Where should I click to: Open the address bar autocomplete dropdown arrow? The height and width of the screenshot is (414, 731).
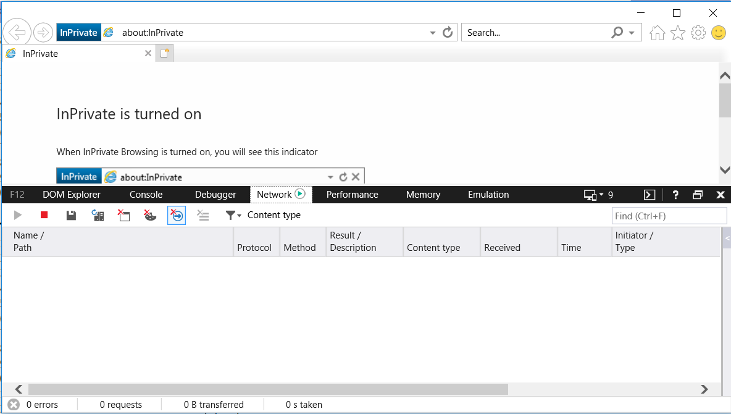(433, 33)
